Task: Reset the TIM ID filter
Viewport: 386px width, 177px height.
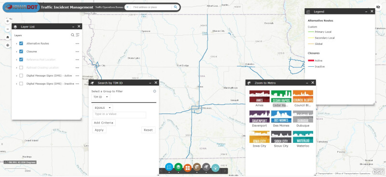Action: tap(148, 130)
